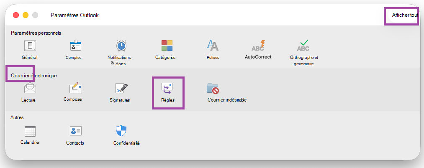Image resolution: width=424 pixels, height=168 pixels.
Task: Open the AutoCorrect settings icon
Action: [258, 46]
